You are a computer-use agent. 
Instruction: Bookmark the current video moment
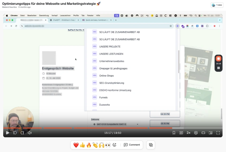click(x=174, y=133)
